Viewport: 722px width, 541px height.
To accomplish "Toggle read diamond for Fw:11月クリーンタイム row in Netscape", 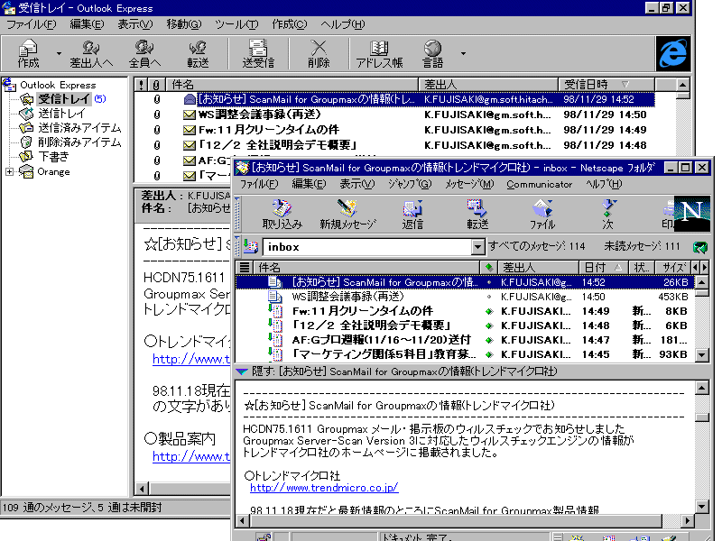I will 489,311.
